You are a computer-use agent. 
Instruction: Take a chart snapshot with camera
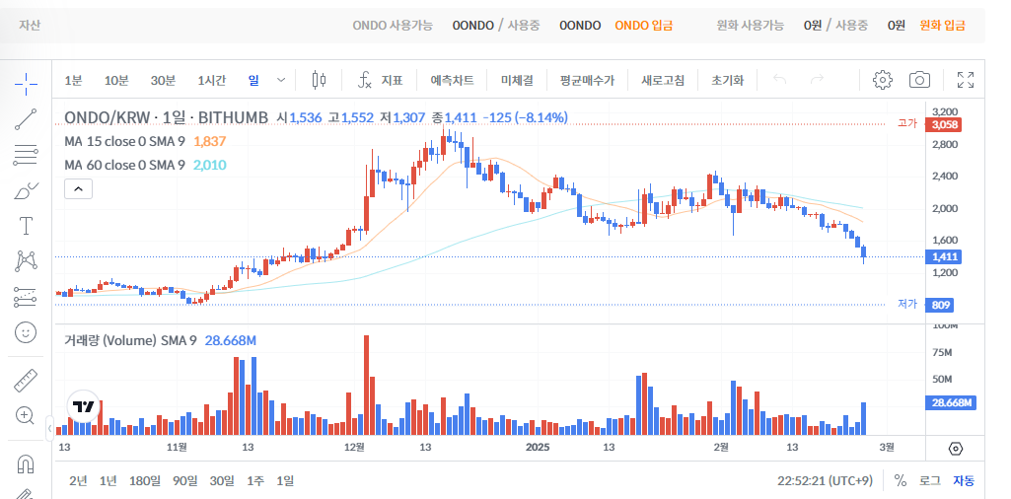coord(919,80)
